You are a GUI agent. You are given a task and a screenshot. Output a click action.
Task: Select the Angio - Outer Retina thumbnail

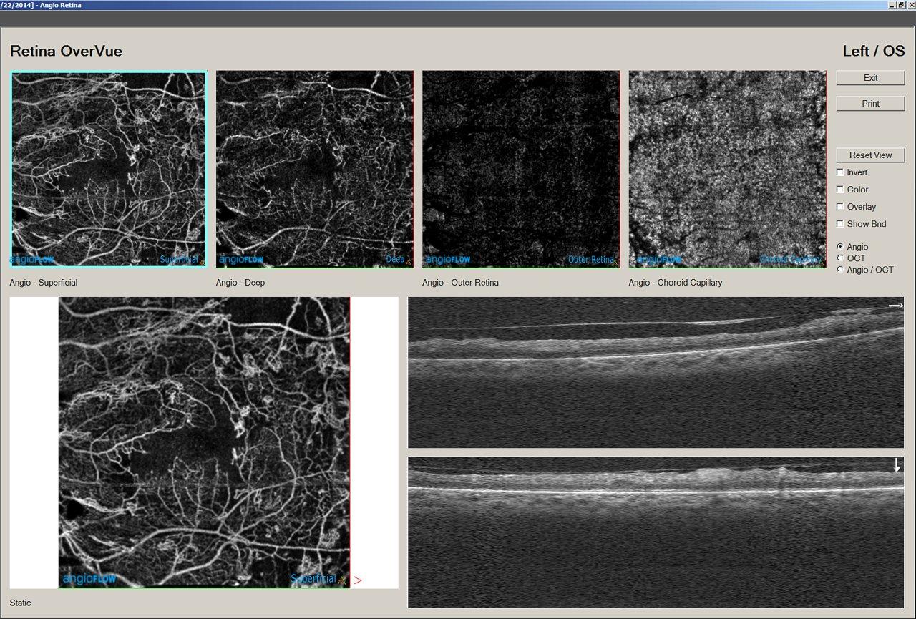click(x=521, y=169)
